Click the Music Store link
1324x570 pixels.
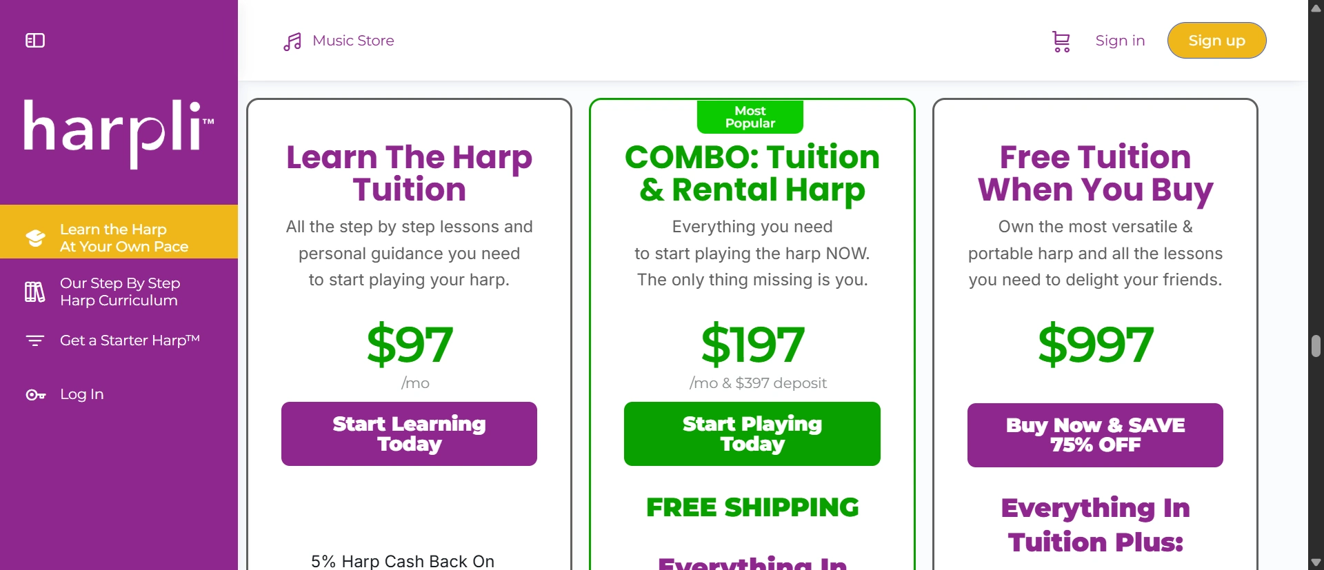353,41
